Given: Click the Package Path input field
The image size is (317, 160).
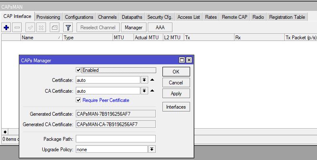Looking at the screenshot, I should click(116, 139).
